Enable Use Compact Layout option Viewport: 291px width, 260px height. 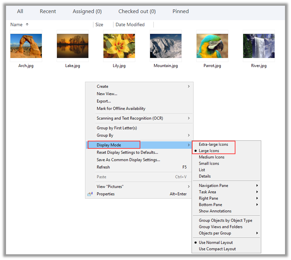point(217,249)
